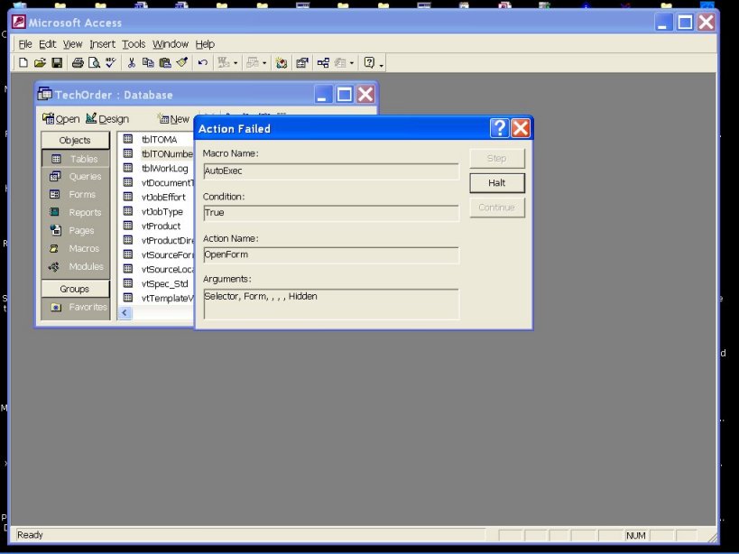Click the Action Name field showing OpenForm
The width and height of the screenshot is (739, 554).
click(x=331, y=254)
